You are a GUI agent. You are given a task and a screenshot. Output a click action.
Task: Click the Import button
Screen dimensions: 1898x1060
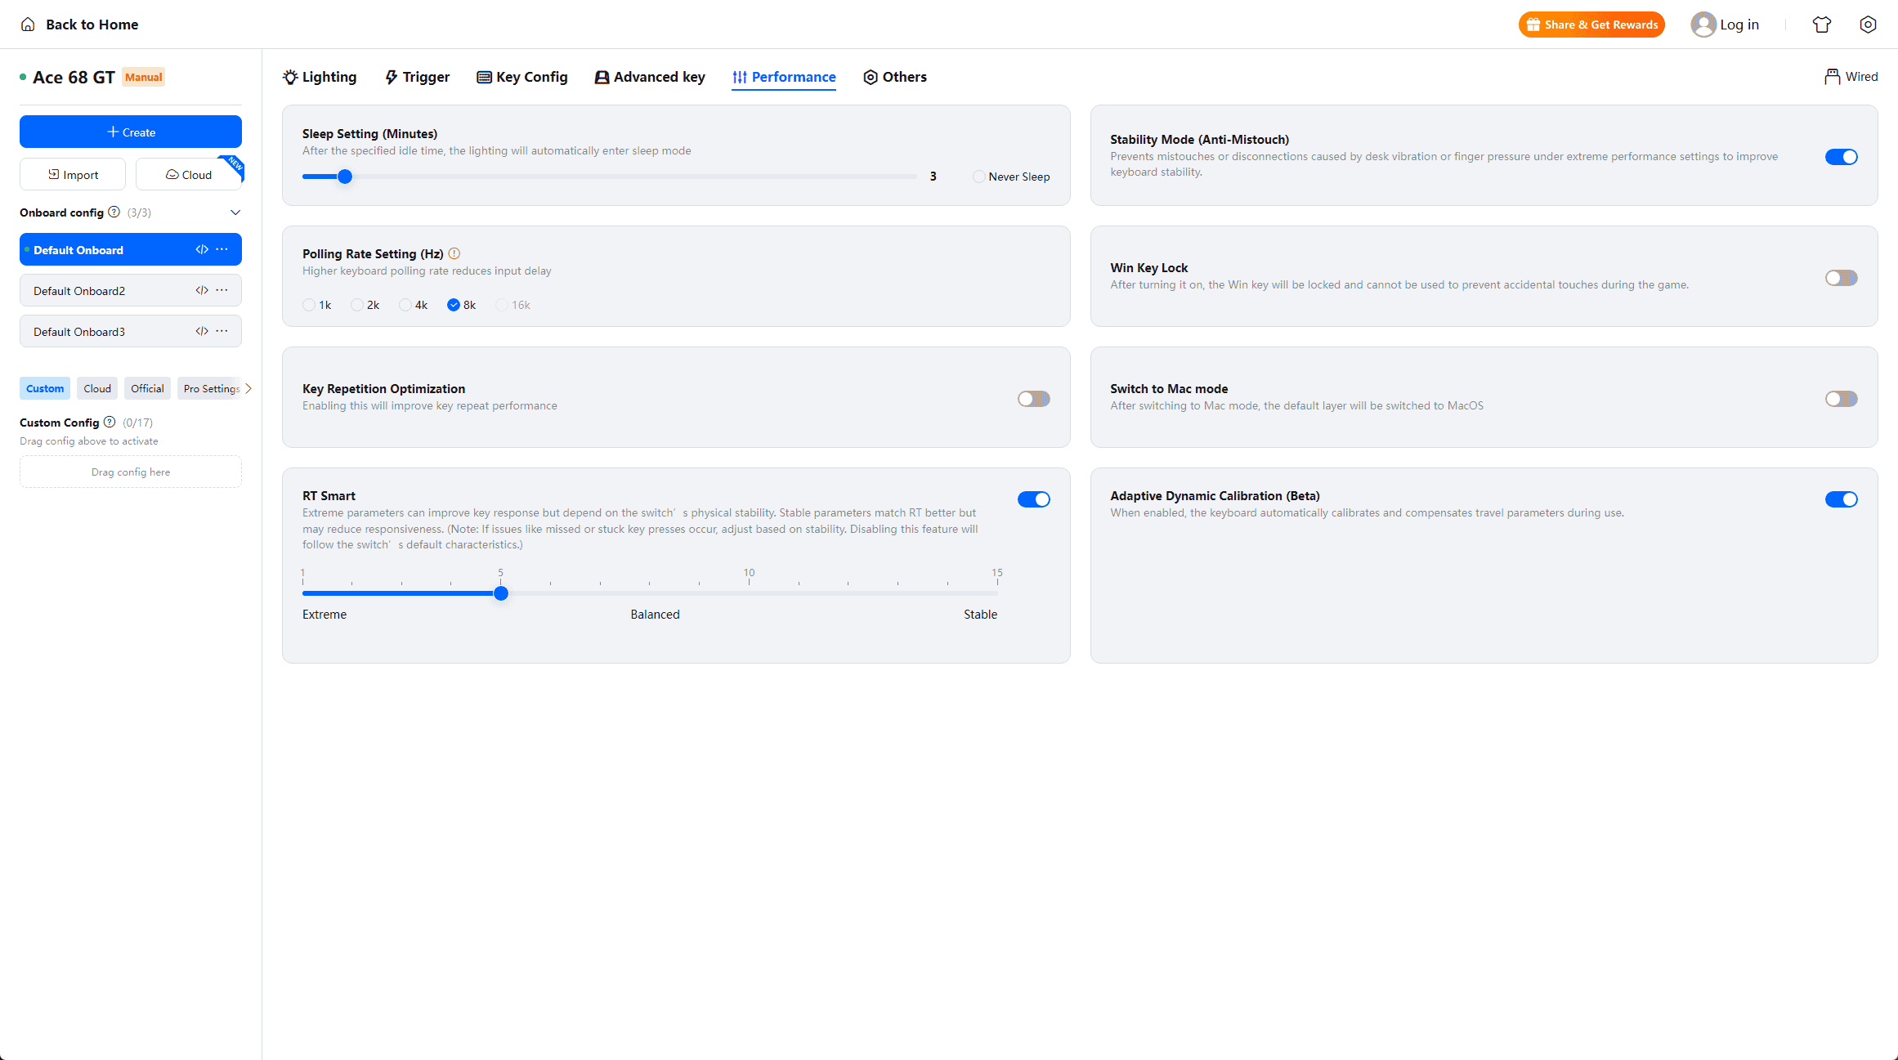[73, 174]
